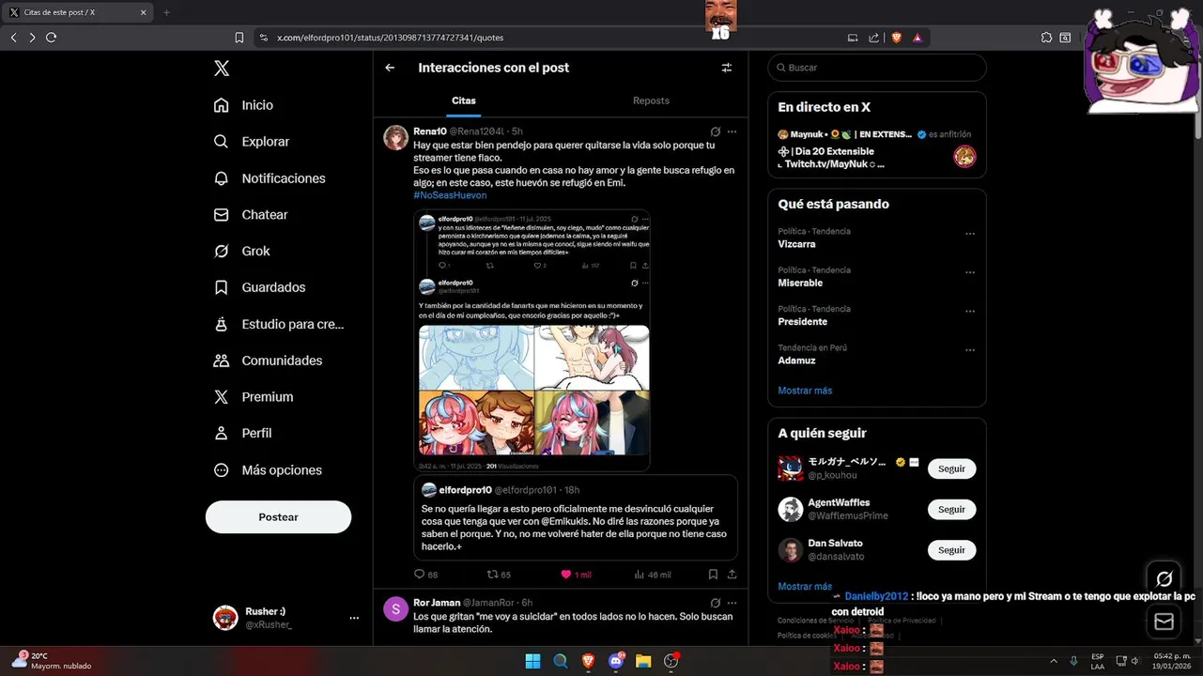Viewport: 1203px width, 676px height.
Task: Open new browser tab
Action: pyautogui.click(x=166, y=12)
